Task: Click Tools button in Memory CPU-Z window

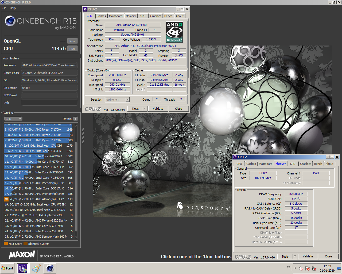Action: [285, 256]
